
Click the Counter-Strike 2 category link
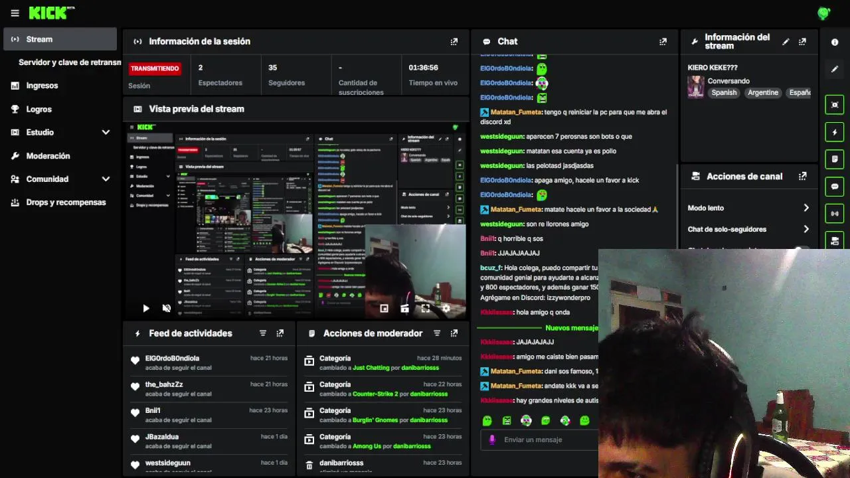[x=375, y=394]
